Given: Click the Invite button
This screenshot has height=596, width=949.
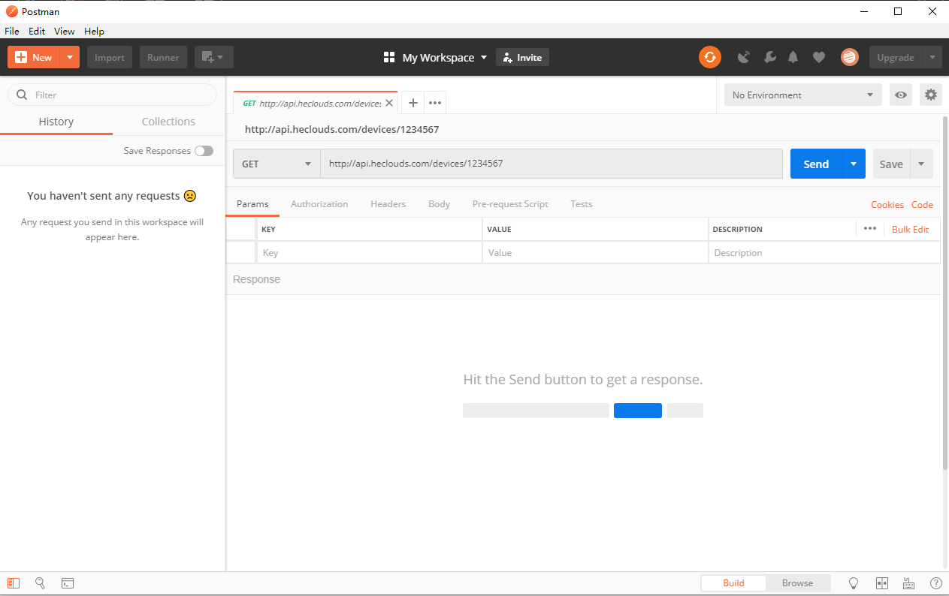Looking at the screenshot, I should tap(522, 57).
